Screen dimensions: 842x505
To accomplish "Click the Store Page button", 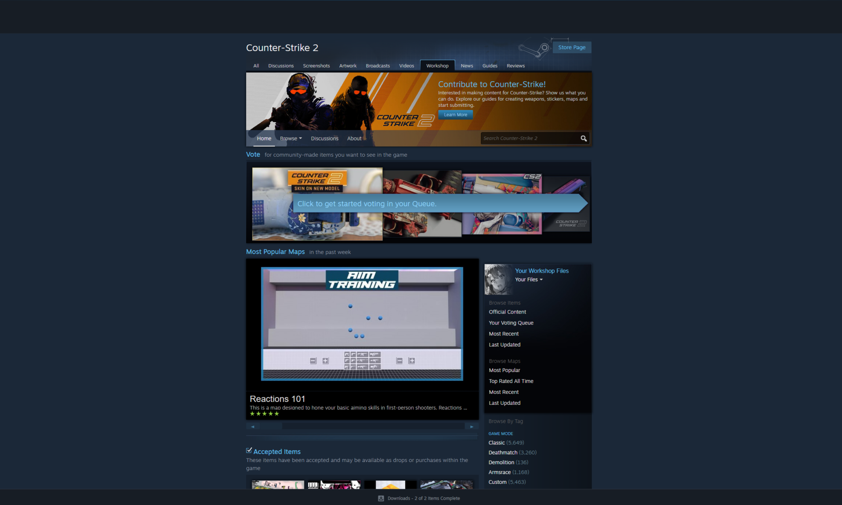I will (571, 47).
